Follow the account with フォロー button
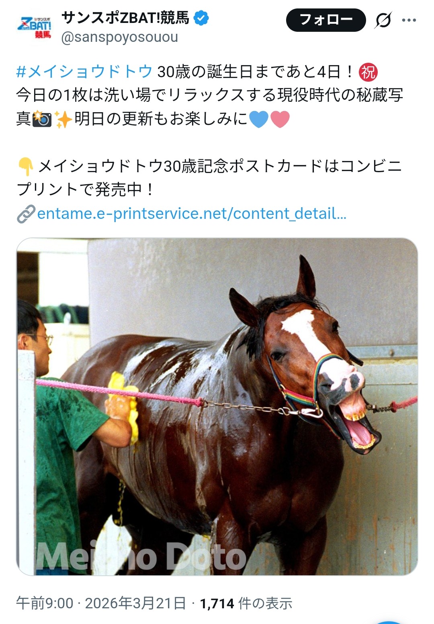 tap(326, 20)
